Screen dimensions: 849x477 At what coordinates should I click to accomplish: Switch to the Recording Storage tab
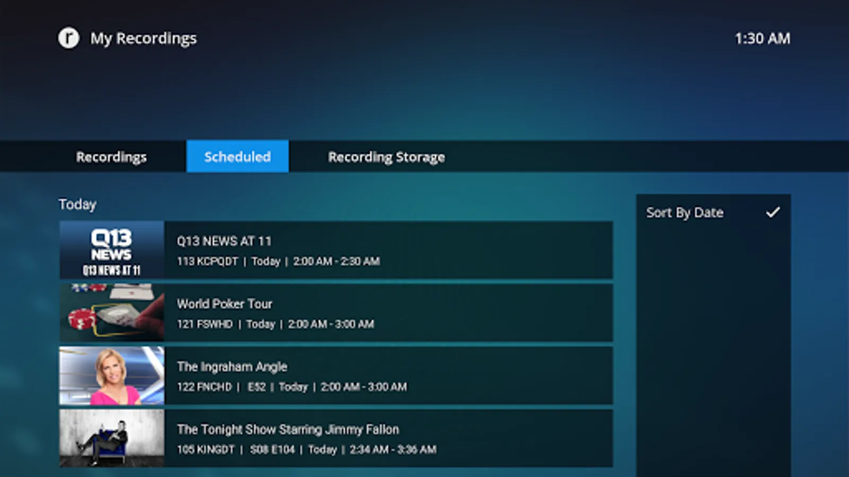tap(386, 157)
